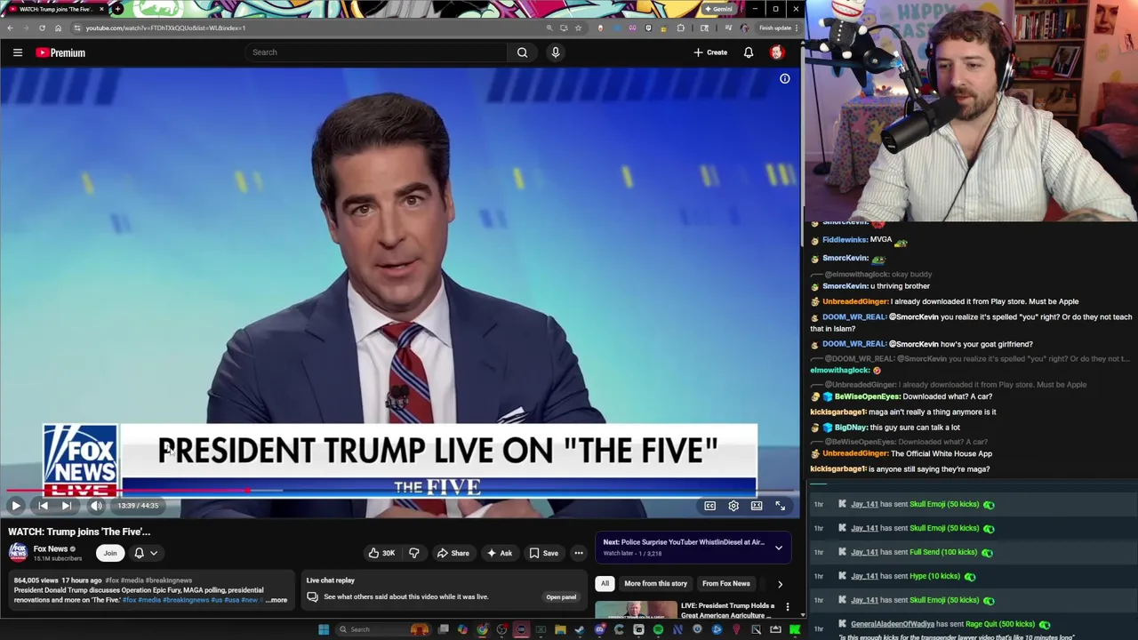Open YouTube notifications bell in header
The height and width of the screenshot is (640, 1138).
749,52
